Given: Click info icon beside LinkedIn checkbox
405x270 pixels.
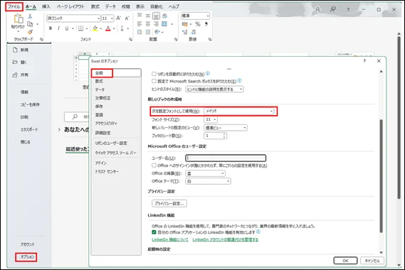Looking at the screenshot, I should [x=258, y=232].
